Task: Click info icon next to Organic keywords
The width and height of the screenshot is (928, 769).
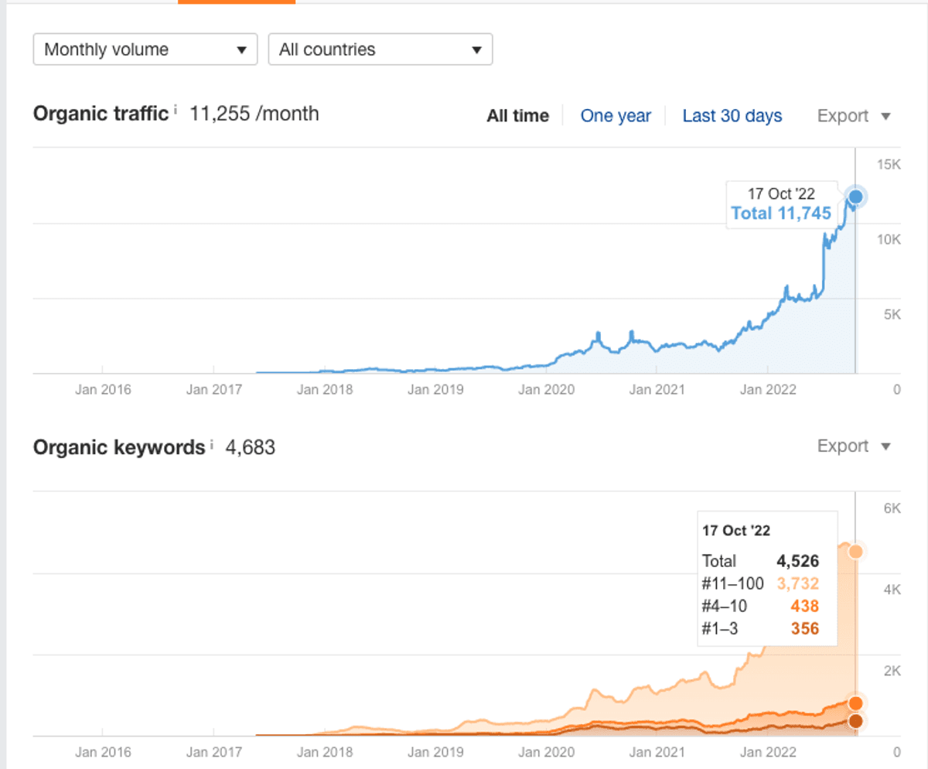Action: [211, 444]
